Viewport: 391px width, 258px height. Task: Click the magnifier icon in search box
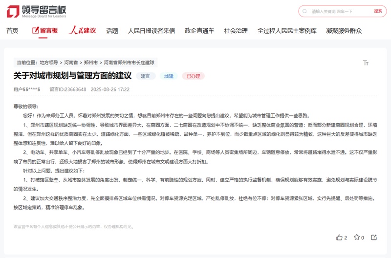[x=305, y=11]
